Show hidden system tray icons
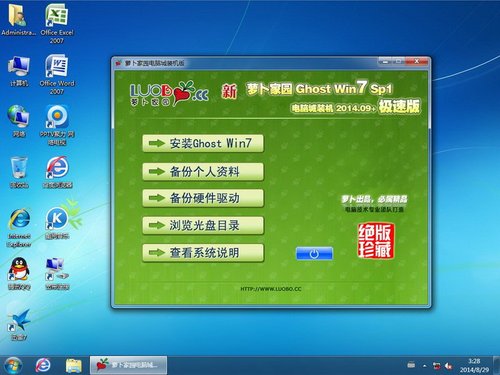 tap(424, 366)
